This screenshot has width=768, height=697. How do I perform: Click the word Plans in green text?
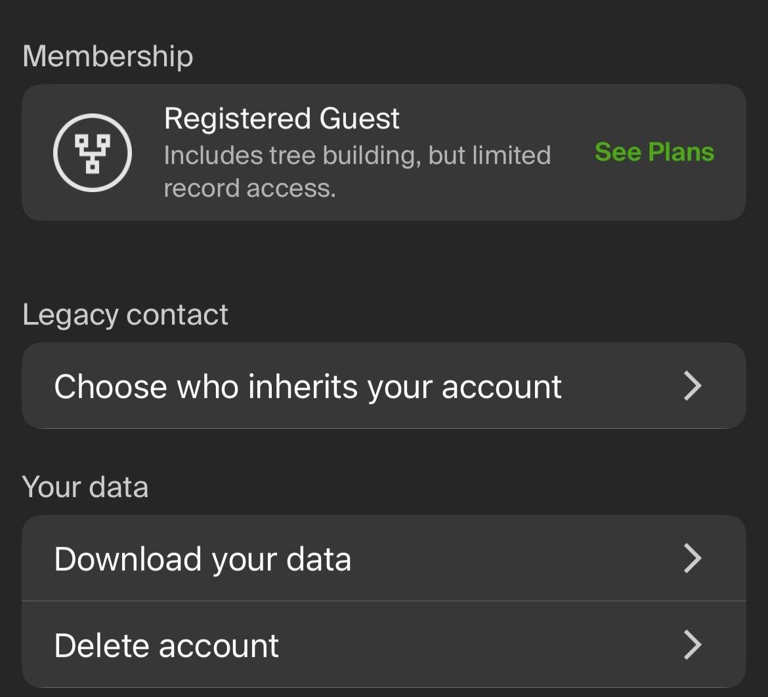(x=681, y=152)
